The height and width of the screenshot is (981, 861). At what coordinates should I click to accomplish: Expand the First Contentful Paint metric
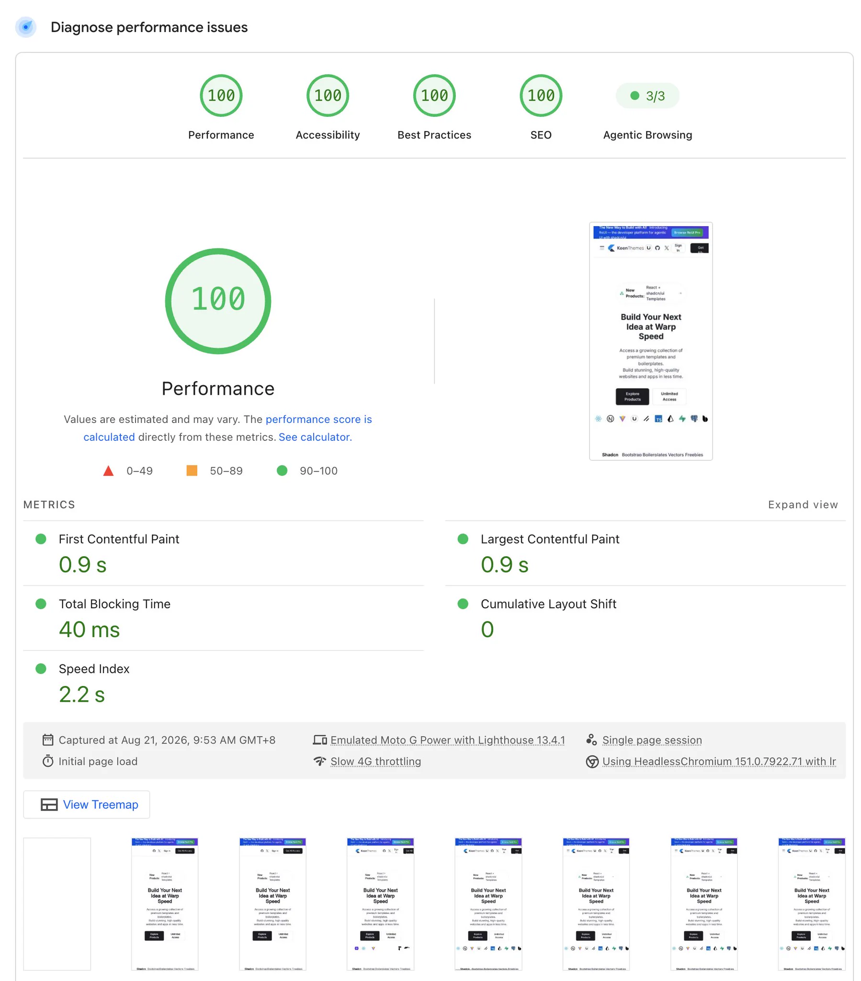223,553
